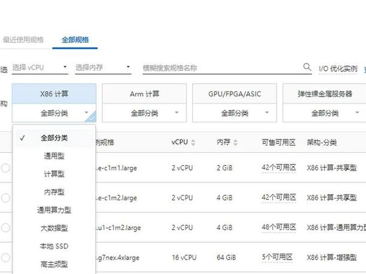Choose 计算型 from the category list
Image resolution: width=366 pixels, height=274 pixels.
click(54, 174)
